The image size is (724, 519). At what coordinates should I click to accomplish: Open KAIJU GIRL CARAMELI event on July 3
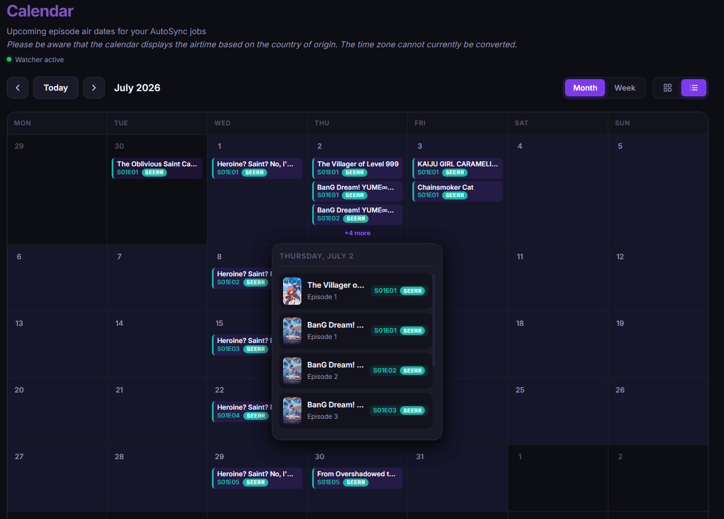pos(458,168)
